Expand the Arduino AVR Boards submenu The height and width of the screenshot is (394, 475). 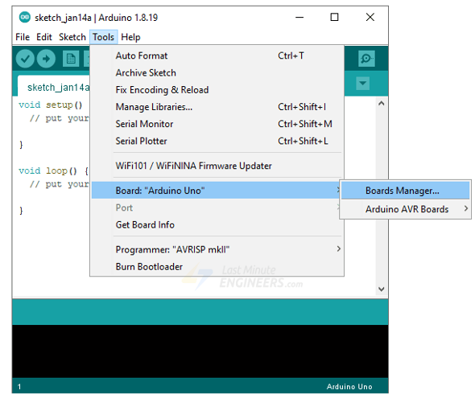point(406,209)
